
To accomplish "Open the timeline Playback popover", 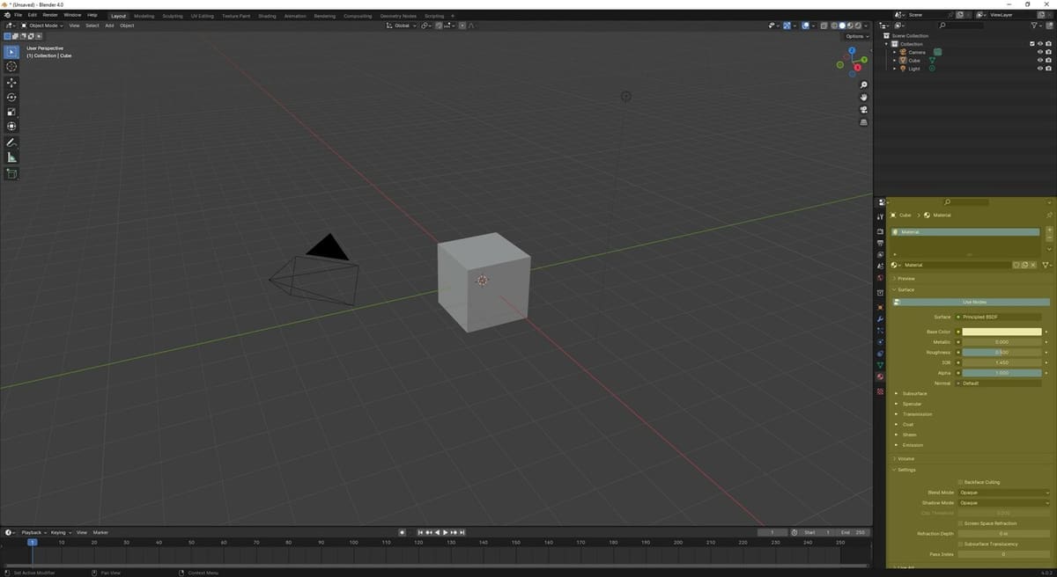I will (33, 532).
